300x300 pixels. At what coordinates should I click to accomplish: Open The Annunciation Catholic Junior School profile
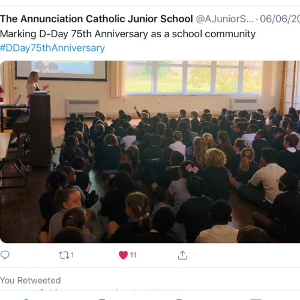pos(97,19)
